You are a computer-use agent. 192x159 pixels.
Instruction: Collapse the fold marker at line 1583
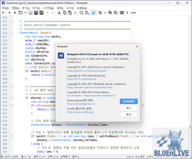[12, 136]
